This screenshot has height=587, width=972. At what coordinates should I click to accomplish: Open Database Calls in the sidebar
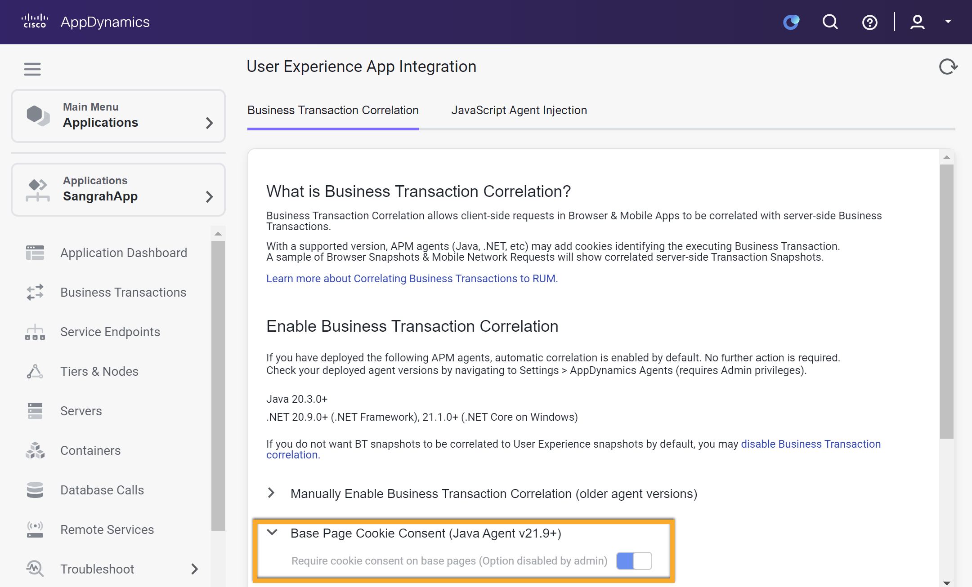click(102, 490)
